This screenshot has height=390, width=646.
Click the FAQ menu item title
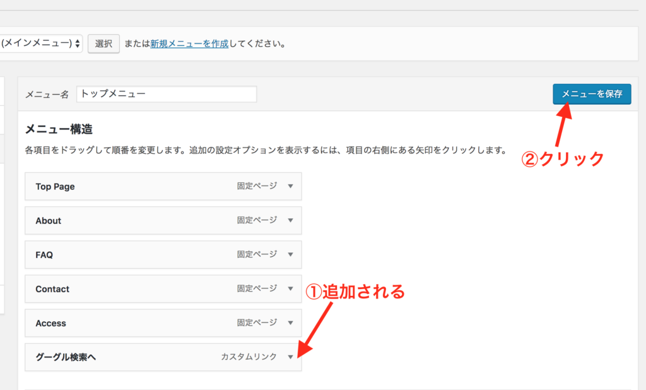(x=44, y=255)
